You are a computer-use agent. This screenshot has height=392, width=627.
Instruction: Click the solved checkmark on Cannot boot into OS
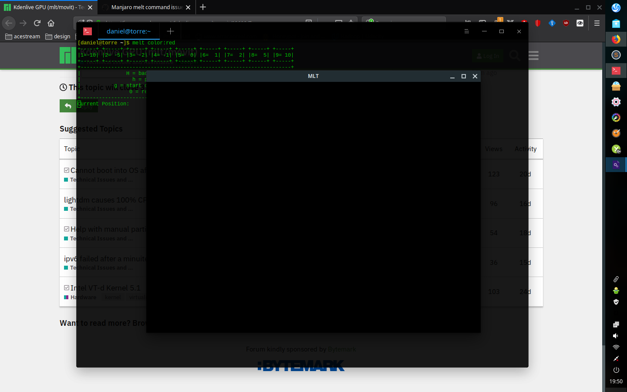point(66,169)
